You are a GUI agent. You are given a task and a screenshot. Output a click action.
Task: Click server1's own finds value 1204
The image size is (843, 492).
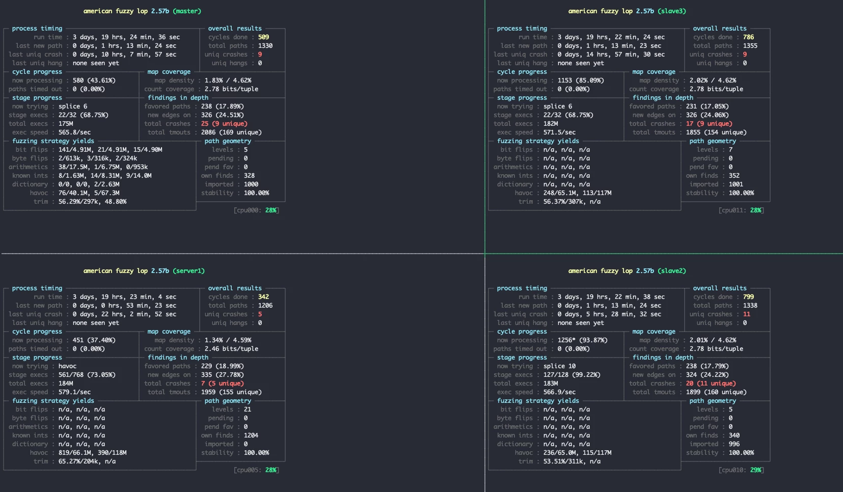(251, 435)
